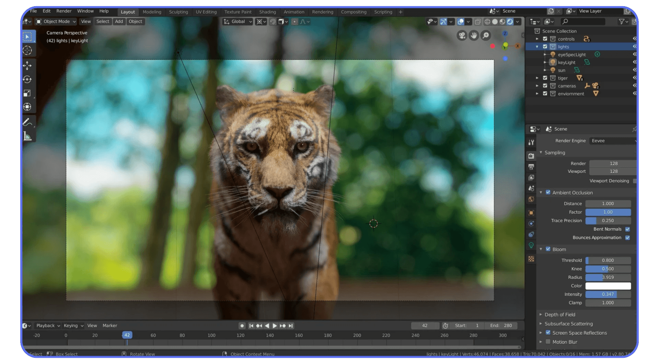659x364 pixels.
Task: Open the Bloom color swatch
Action: [608, 286]
